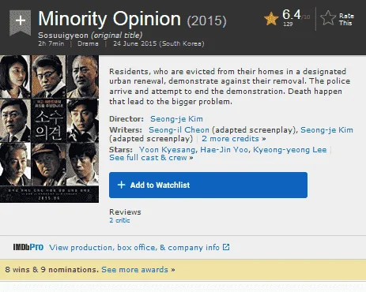The height and width of the screenshot is (292, 366).
Task: Expand See full cast & crew
Action: 151,158
